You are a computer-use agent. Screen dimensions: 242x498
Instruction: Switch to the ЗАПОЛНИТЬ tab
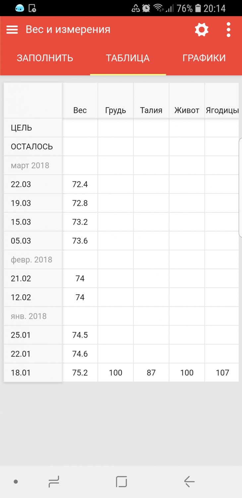(45, 58)
